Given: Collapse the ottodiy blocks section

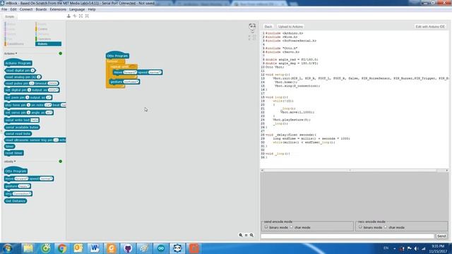Looking at the screenshot, I should tap(10, 162).
